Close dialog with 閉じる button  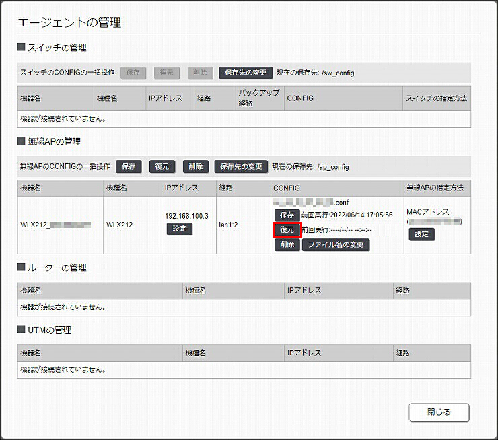[439, 412]
